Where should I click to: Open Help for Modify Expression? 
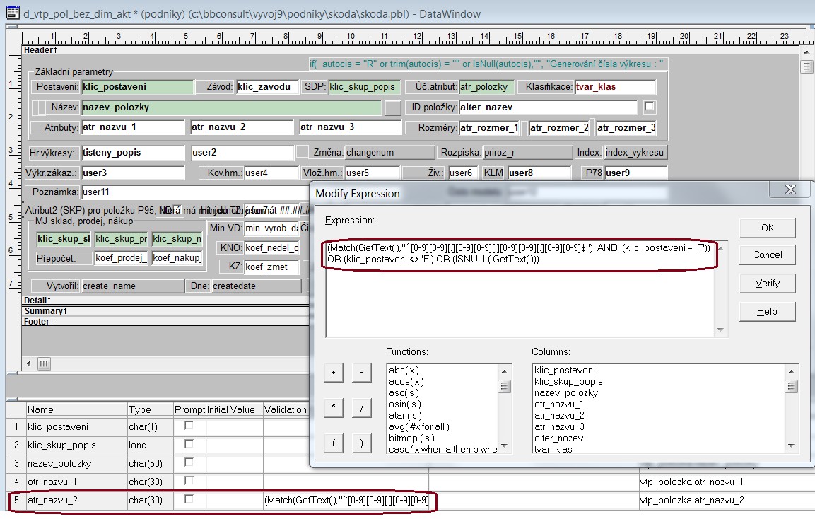pos(767,312)
